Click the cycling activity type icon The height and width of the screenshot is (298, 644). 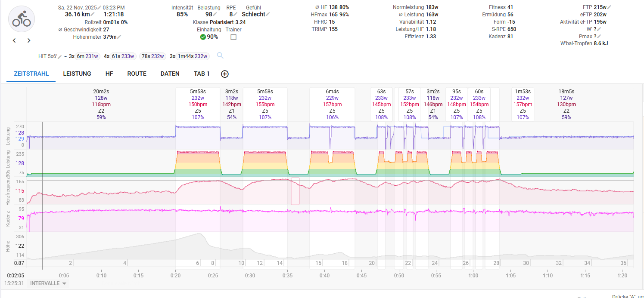point(22,19)
